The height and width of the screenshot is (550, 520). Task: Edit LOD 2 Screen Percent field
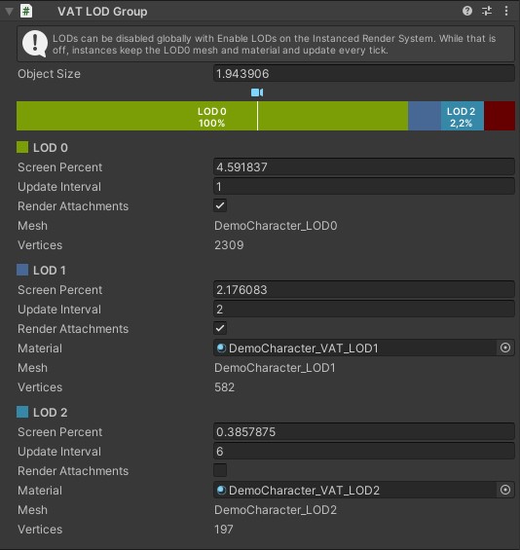click(364, 432)
